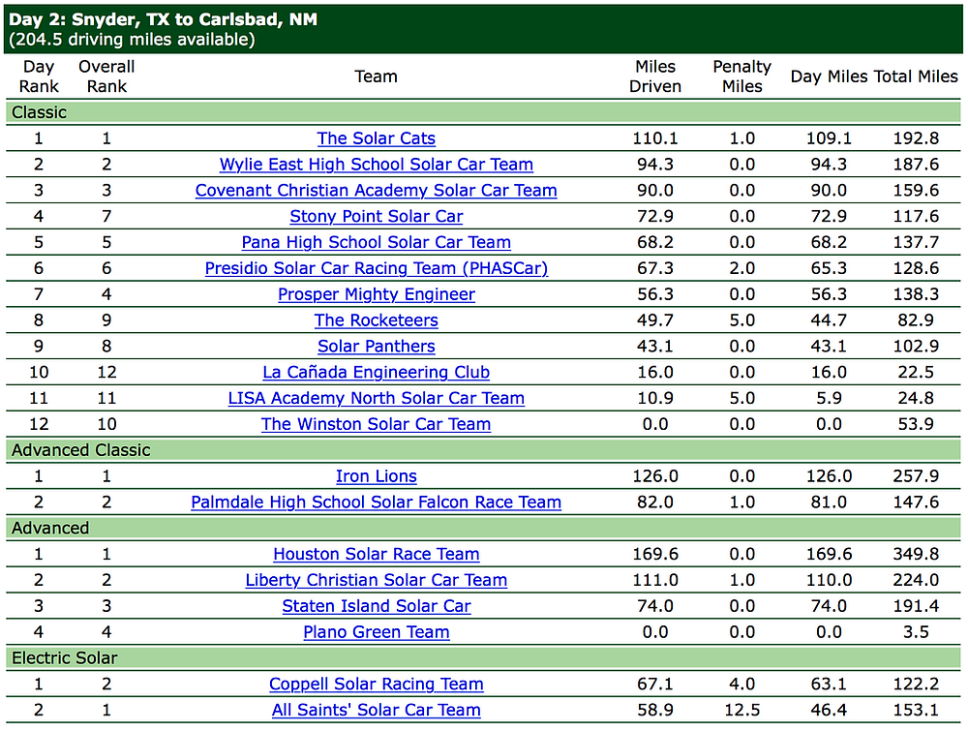Viewport: 968px width, 731px height.
Task: Click the 204.5 driving miles available text
Action: 132,40
